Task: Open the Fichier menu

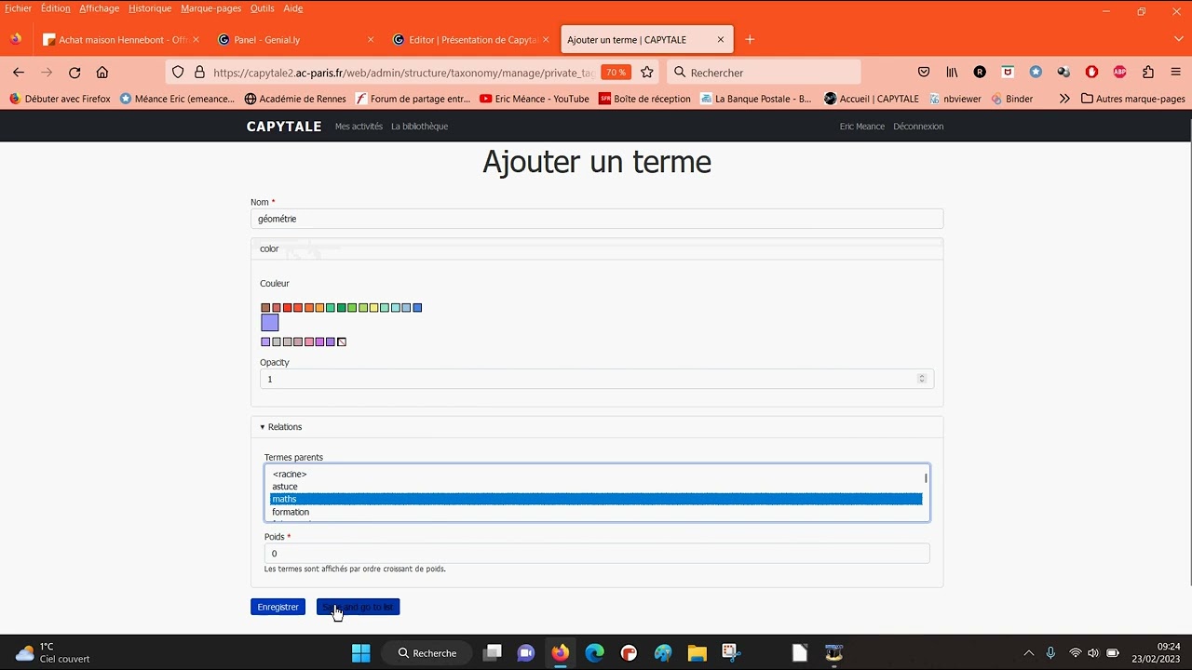Action: tap(18, 8)
